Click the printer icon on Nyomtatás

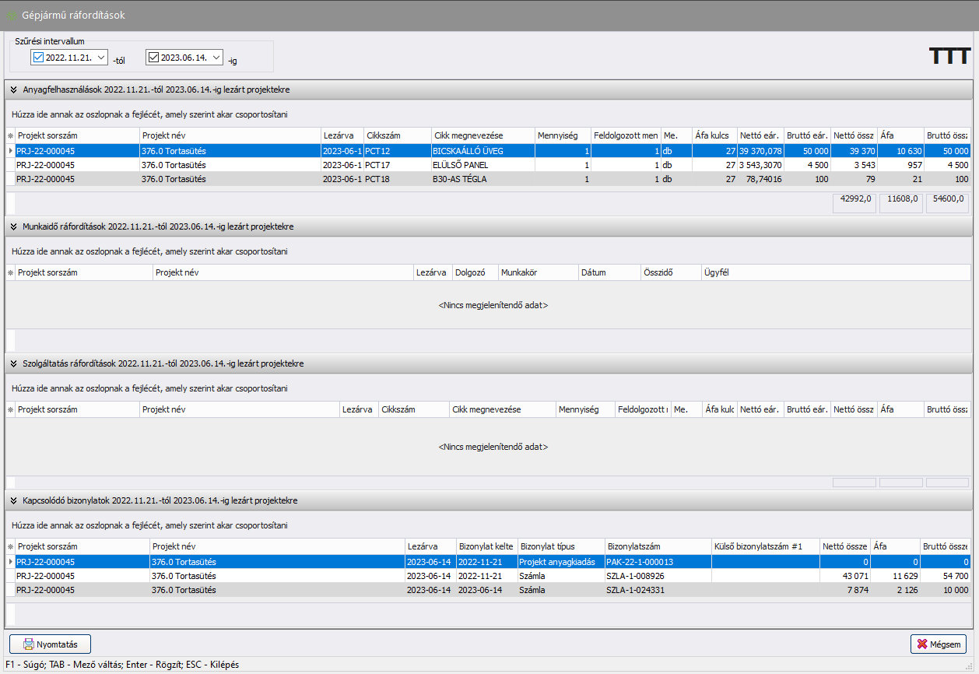click(29, 644)
